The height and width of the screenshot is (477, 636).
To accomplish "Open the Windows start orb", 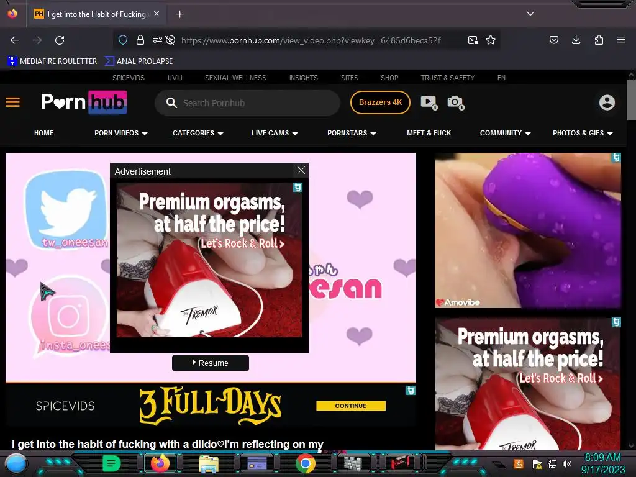I will click(x=16, y=464).
